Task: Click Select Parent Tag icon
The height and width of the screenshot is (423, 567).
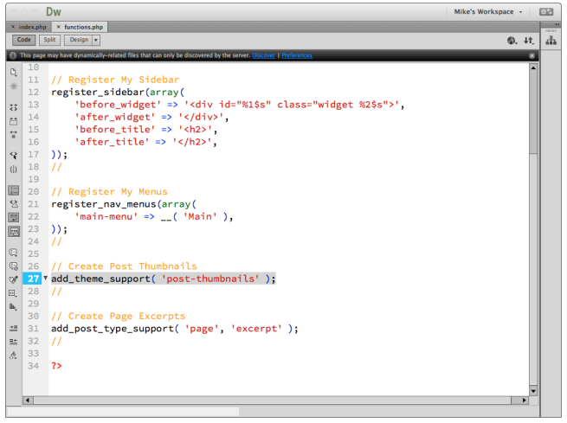Action: point(14,156)
